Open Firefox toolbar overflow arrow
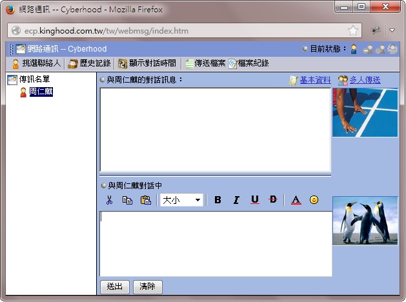The width and height of the screenshot is (406, 302). point(392,30)
